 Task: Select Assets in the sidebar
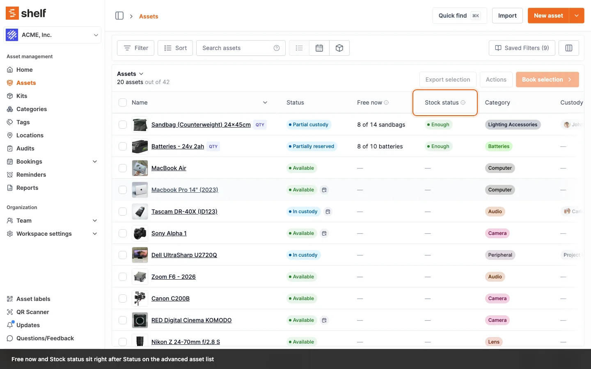pos(52,83)
